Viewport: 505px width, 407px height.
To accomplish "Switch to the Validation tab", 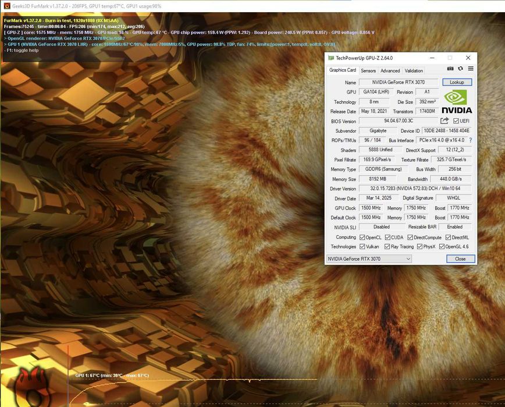I will (x=414, y=70).
